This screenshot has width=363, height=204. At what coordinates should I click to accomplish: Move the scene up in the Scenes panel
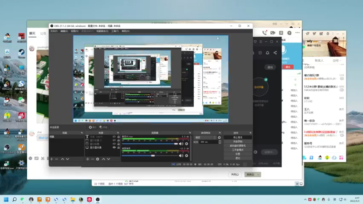click(x=63, y=159)
